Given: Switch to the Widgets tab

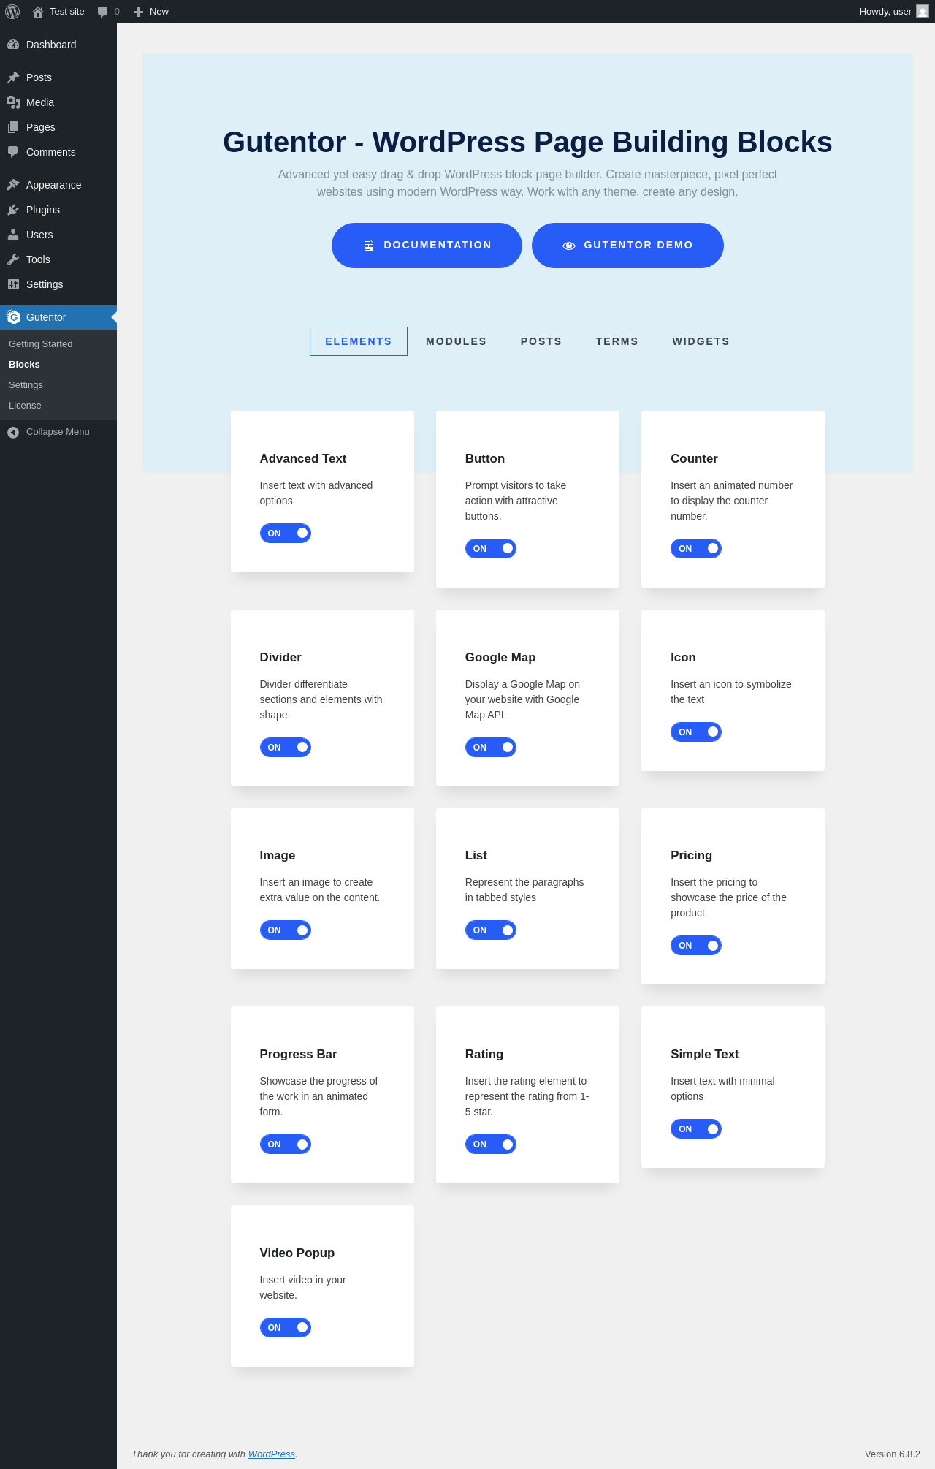Looking at the screenshot, I should coord(701,341).
